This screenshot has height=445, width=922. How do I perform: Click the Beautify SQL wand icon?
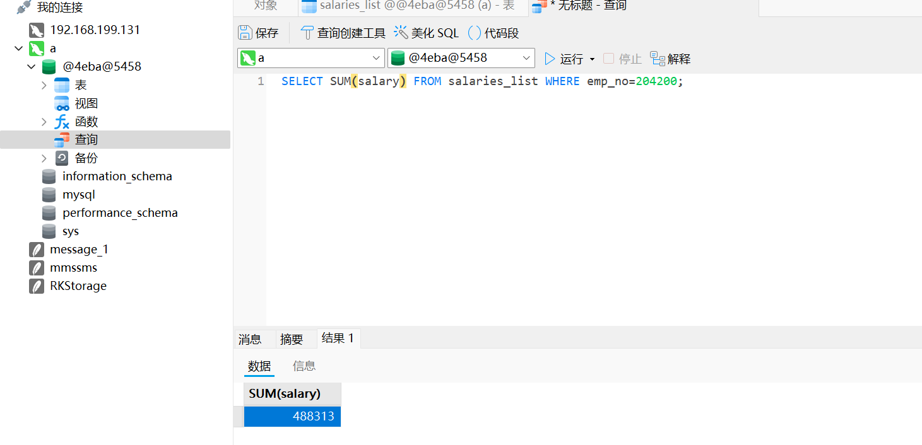click(401, 33)
